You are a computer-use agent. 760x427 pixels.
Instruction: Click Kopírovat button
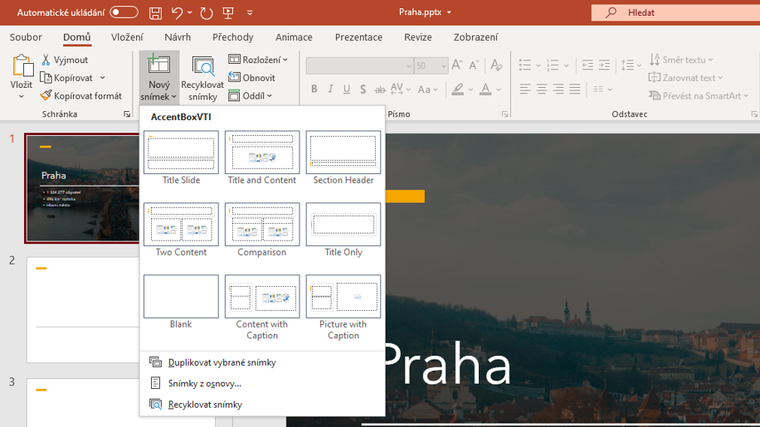pyautogui.click(x=67, y=78)
